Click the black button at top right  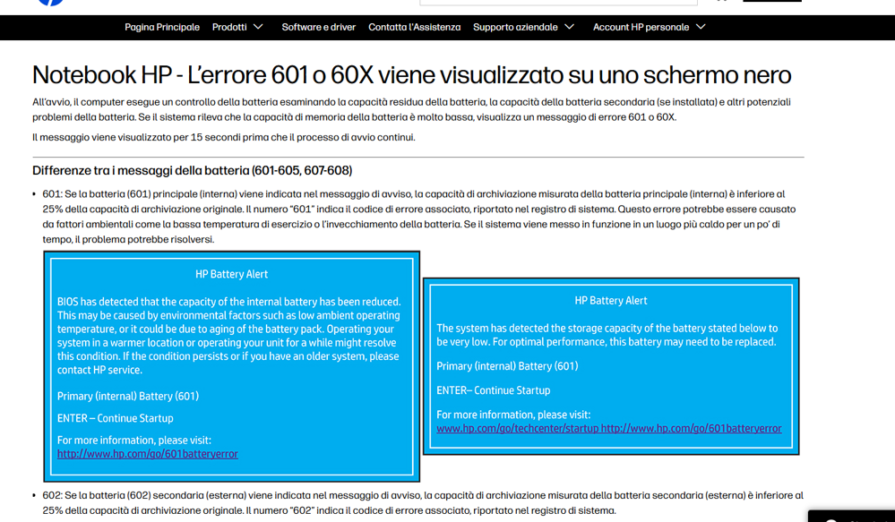[771, 1]
